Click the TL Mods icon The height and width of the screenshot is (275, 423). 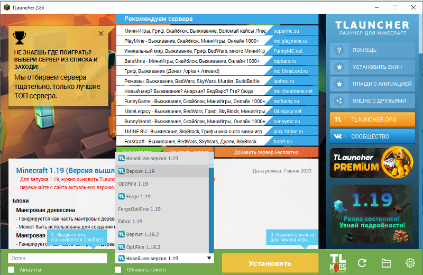[x=338, y=263]
